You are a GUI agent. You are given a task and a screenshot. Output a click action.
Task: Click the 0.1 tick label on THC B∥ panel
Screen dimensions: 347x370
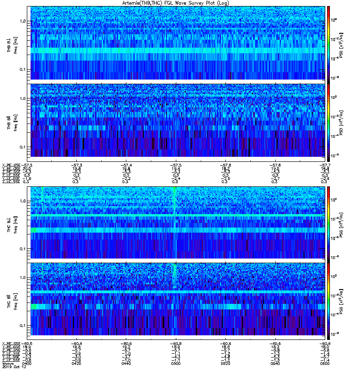(x=23, y=326)
